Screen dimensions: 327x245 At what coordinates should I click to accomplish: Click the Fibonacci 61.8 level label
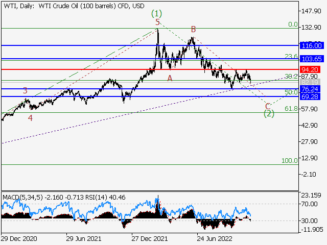[x=291, y=109]
